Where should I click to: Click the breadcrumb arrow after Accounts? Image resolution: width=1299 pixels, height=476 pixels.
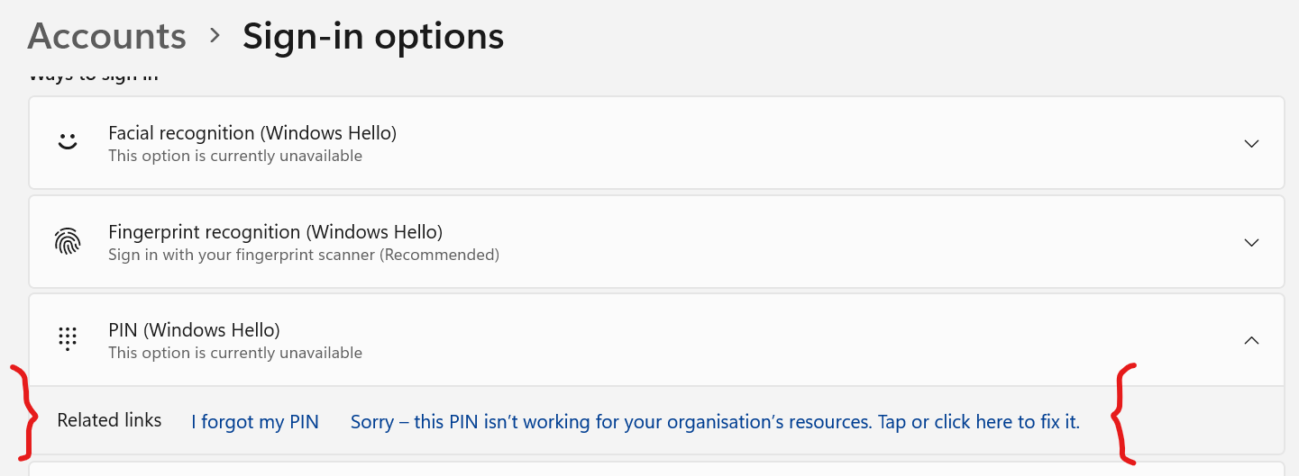coord(215,36)
